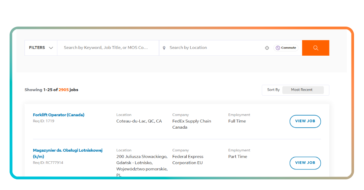Click Part Time employment text
This screenshot has height=190, width=364.
238,156
